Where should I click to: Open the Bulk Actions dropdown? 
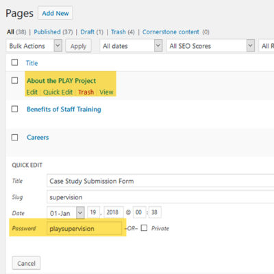pos(34,46)
